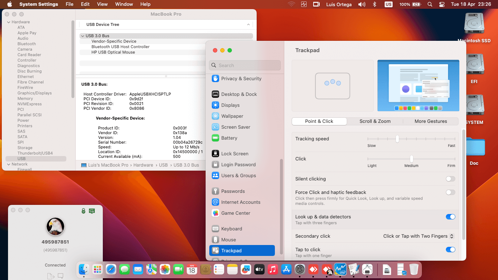Open the View menu
This screenshot has width=498, height=280.
tap(102, 4)
